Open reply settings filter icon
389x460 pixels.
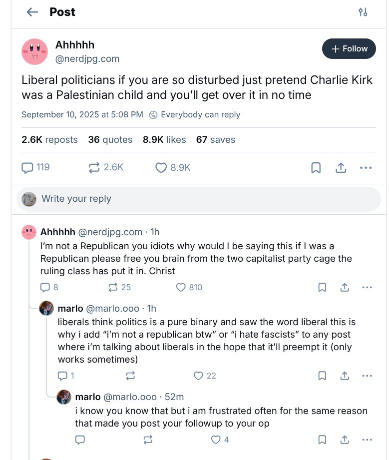[x=363, y=12]
